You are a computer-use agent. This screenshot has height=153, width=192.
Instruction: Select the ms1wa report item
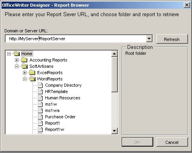(x=52, y=110)
